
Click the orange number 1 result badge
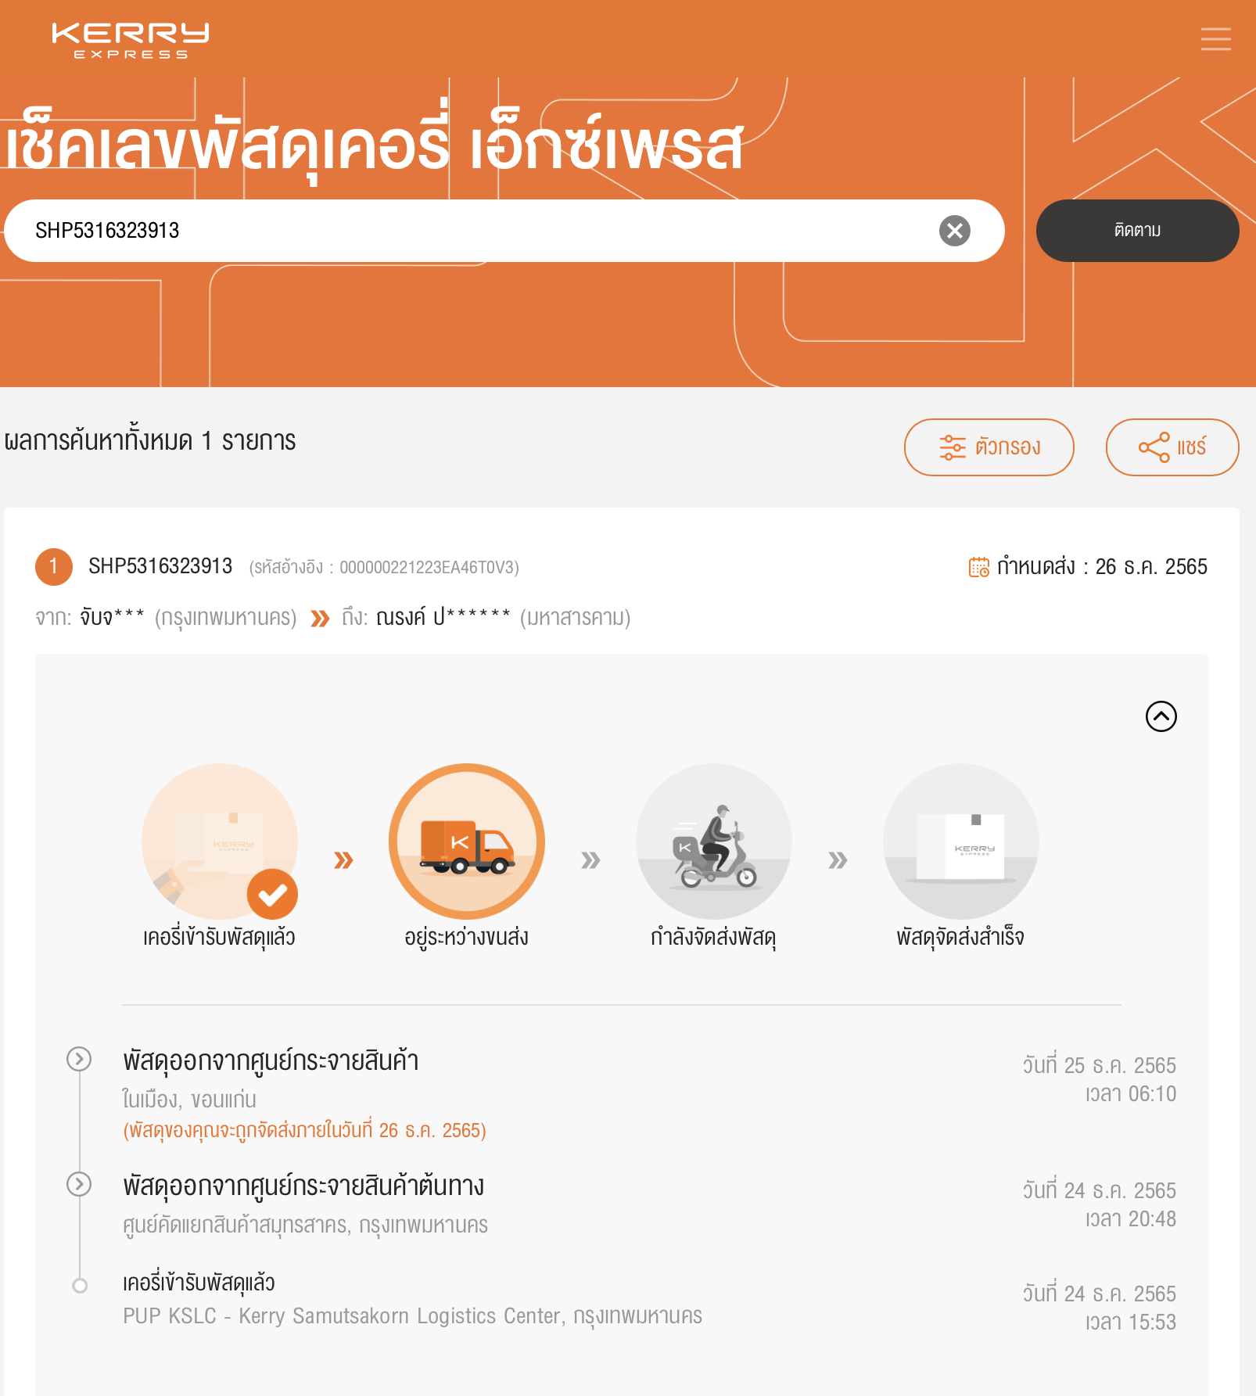54,566
